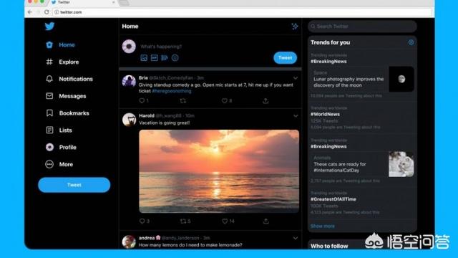Reply to Harold's vacation tweet
This screenshot has height=258, width=458.
pos(142,221)
